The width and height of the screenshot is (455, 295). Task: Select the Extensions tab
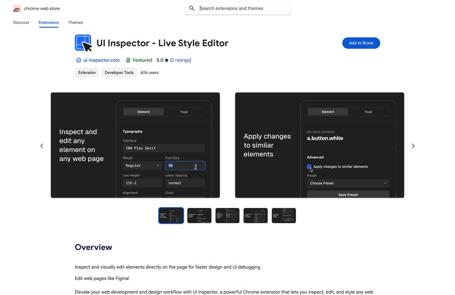tap(49, 23)
